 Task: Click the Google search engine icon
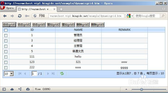click(x=129, y=16)
